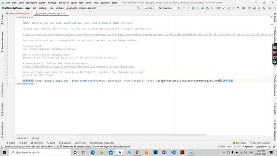Click the console.developers.google.com link
The image size is (277, 156).
point(148,35)
